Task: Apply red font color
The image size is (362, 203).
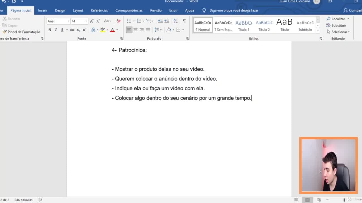Action: 112,30
